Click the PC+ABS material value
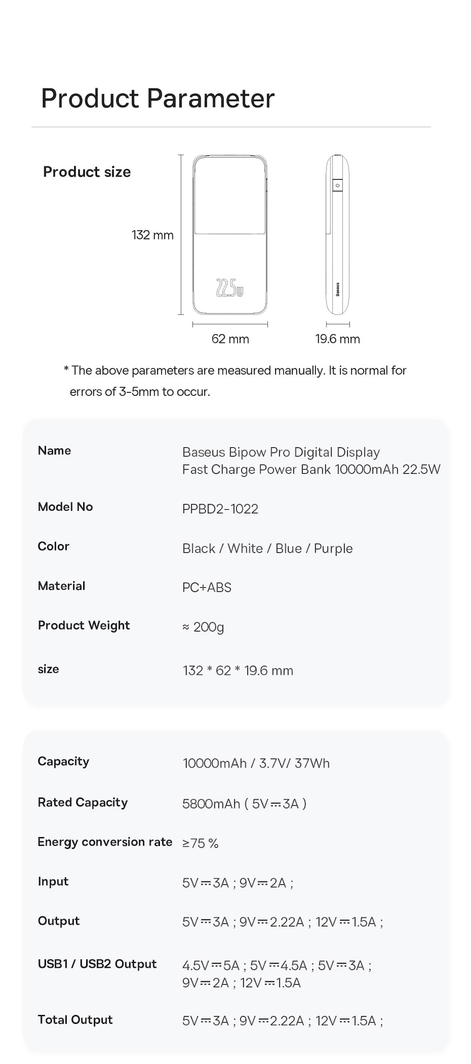Image resolution: width=471 pixels, height=1064 pixels. coord(207,587)
